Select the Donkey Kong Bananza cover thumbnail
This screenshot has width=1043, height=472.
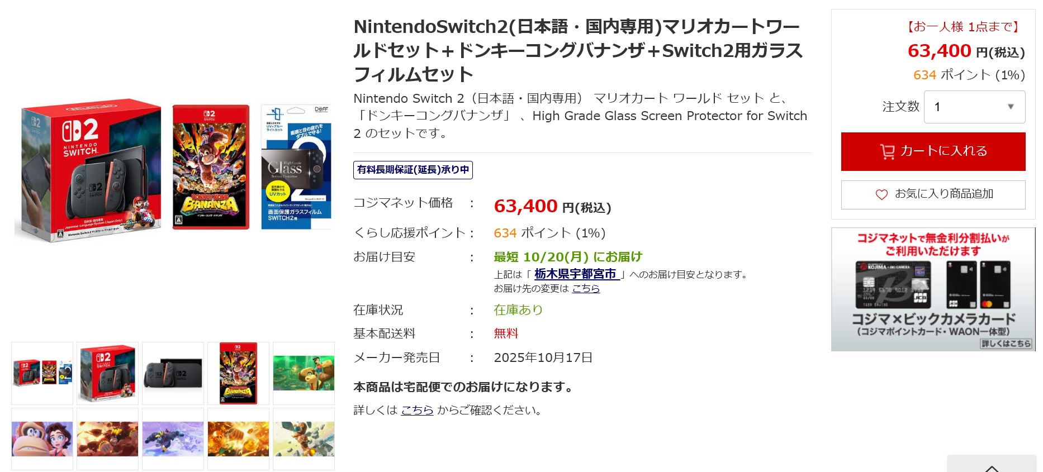(238, 373)
